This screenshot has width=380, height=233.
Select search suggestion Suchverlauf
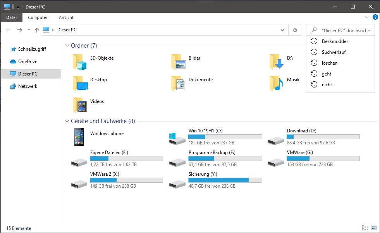click(x=340, y=52)
